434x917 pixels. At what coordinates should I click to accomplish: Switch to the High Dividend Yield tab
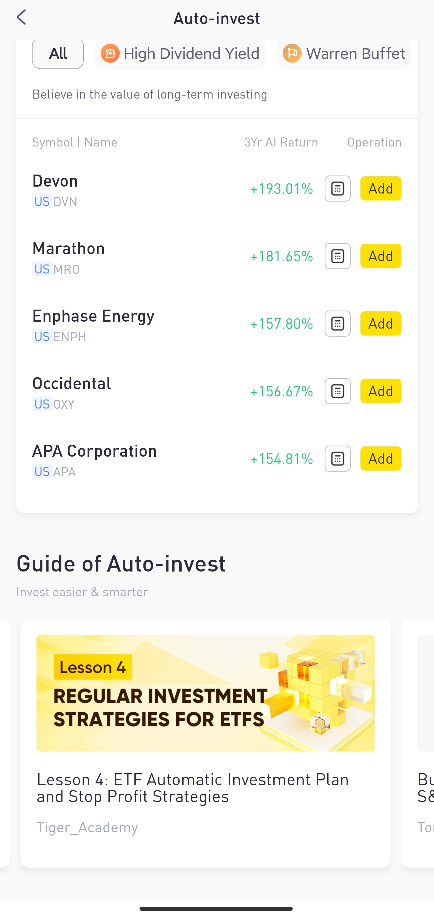coord(180,54)
